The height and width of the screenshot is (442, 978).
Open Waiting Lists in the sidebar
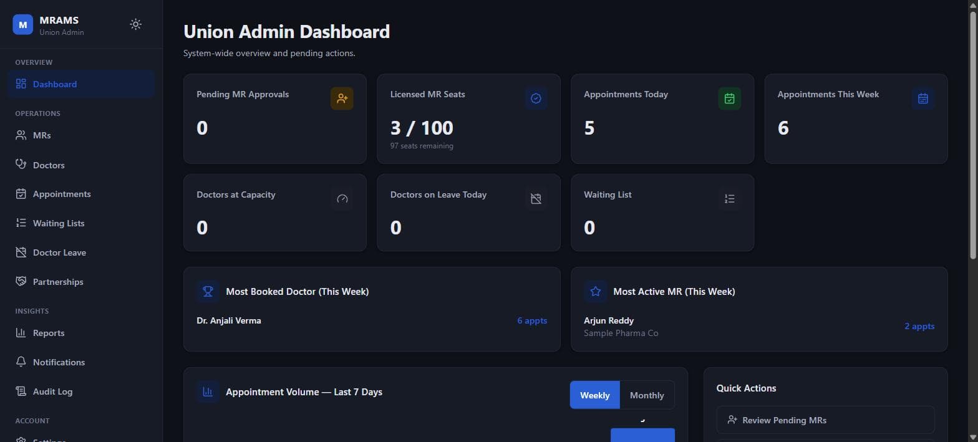coord(81,223)
